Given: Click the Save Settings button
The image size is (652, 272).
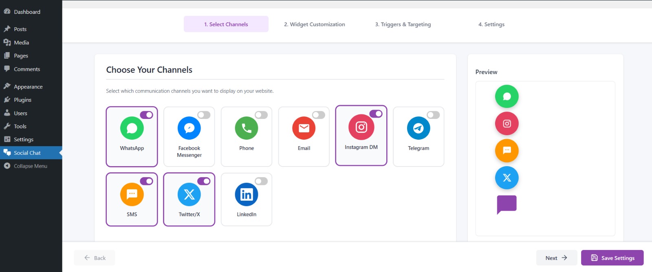Looking at the screenshot, I should tap(612, 258).
